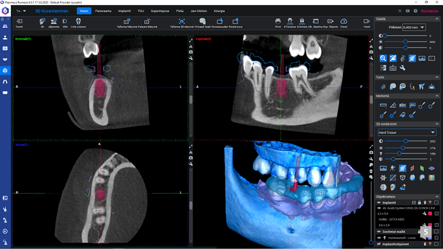
Task: Open the Paksuus thickness dropdown
Action: [414, 27]
